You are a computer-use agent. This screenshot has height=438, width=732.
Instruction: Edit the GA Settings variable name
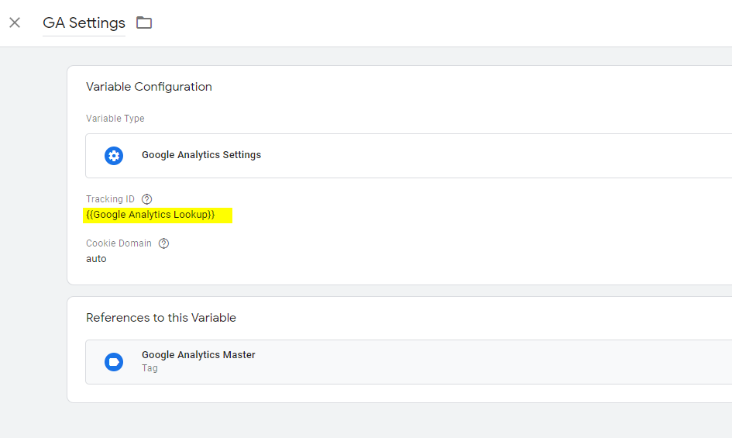point(84,23)
